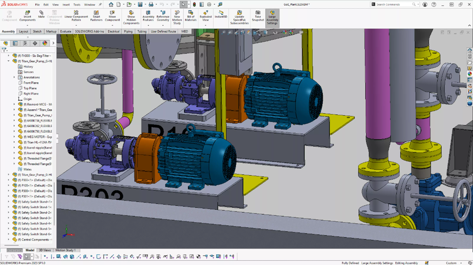The width and height of the screenshot is (473, 265).
Task: Open Insert Components dropdown arrow
Action: tap(27, 25)
